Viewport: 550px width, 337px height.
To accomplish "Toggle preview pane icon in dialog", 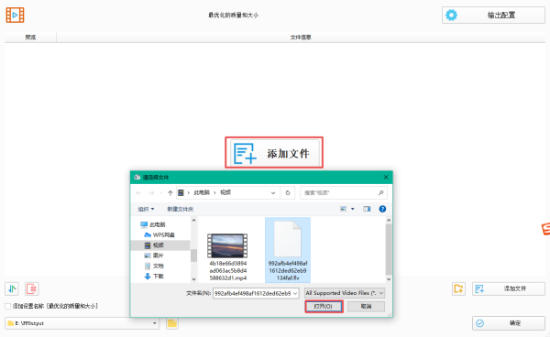I will click(x=367, y=209).
